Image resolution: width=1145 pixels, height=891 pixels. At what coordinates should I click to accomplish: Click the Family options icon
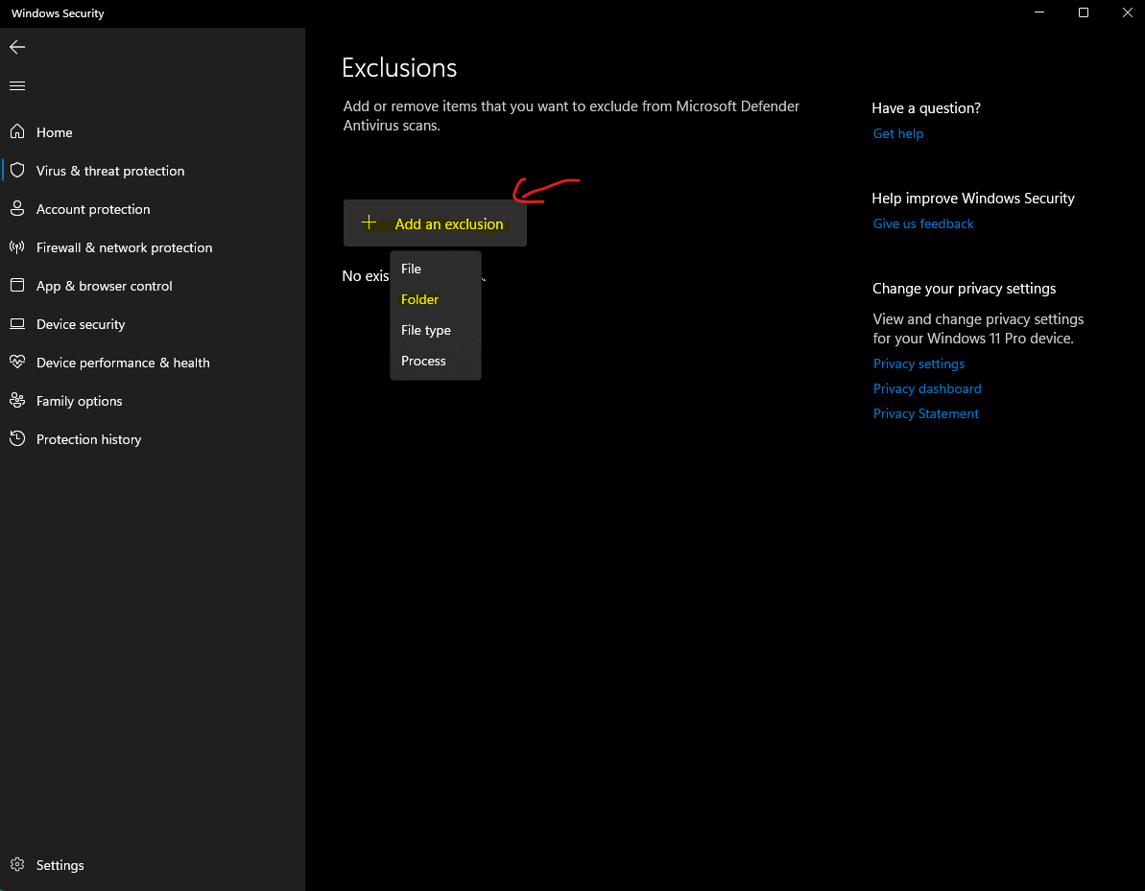(x=17, y=401)
